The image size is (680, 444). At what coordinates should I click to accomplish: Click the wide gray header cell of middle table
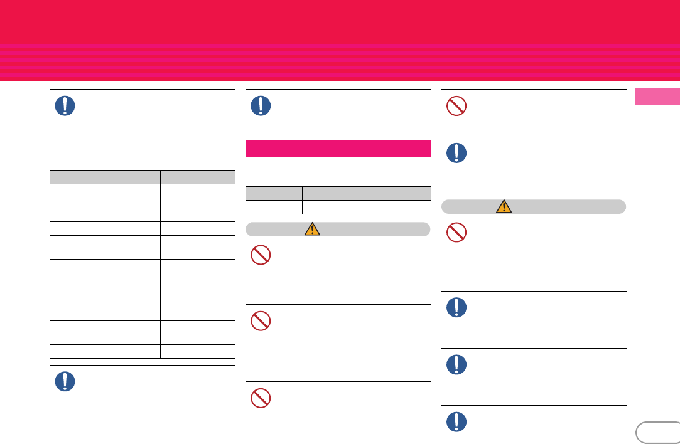click(367, 194)
